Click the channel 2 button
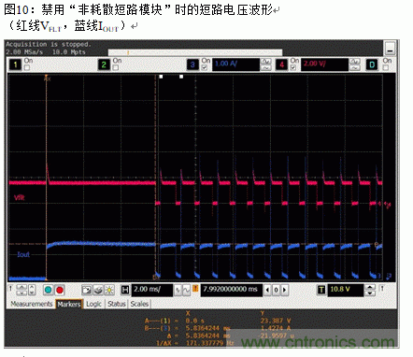 coord(104,64)
